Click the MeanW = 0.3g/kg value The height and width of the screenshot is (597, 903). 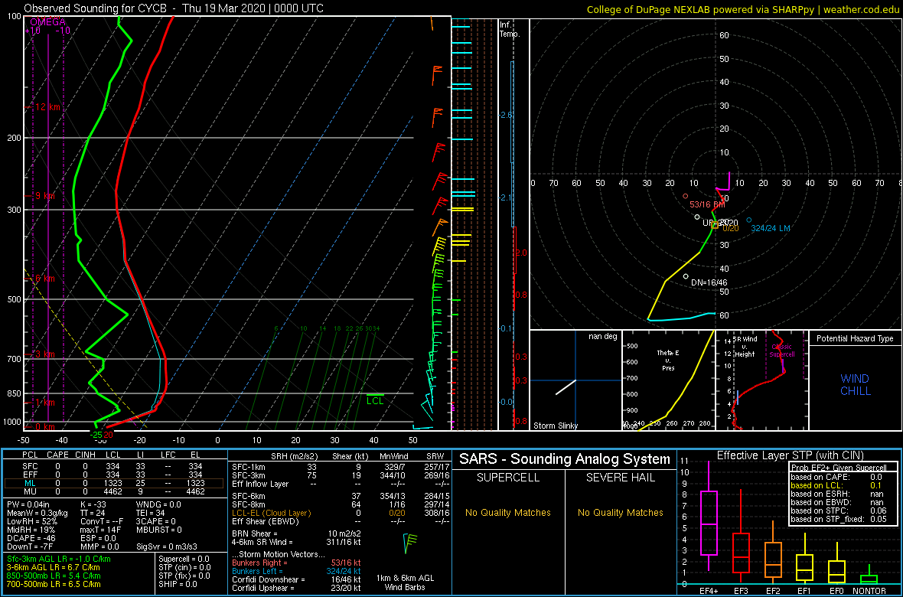[x=35, y=514]
